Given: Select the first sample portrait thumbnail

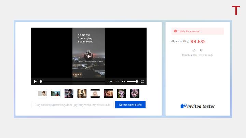Looking at the screenshot, I should pos(42,94).
